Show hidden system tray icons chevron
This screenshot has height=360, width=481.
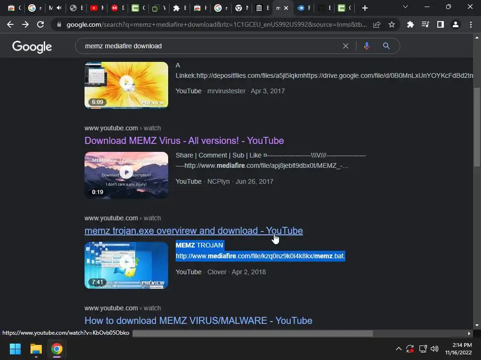pyautogui.click(x=398, y=349)
